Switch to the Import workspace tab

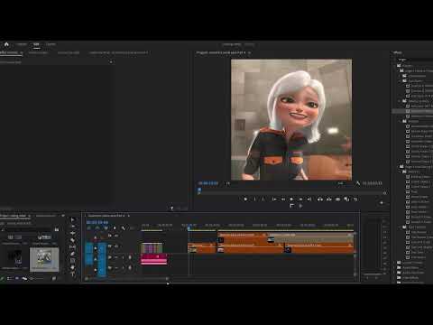pyautogui.click(x=22, y=44)
